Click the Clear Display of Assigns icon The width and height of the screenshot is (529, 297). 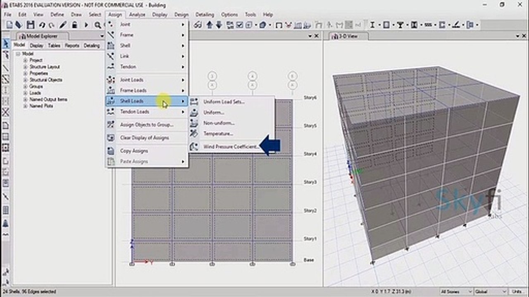[x=111, y=138]
